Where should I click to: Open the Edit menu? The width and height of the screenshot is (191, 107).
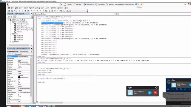[16, 8]
